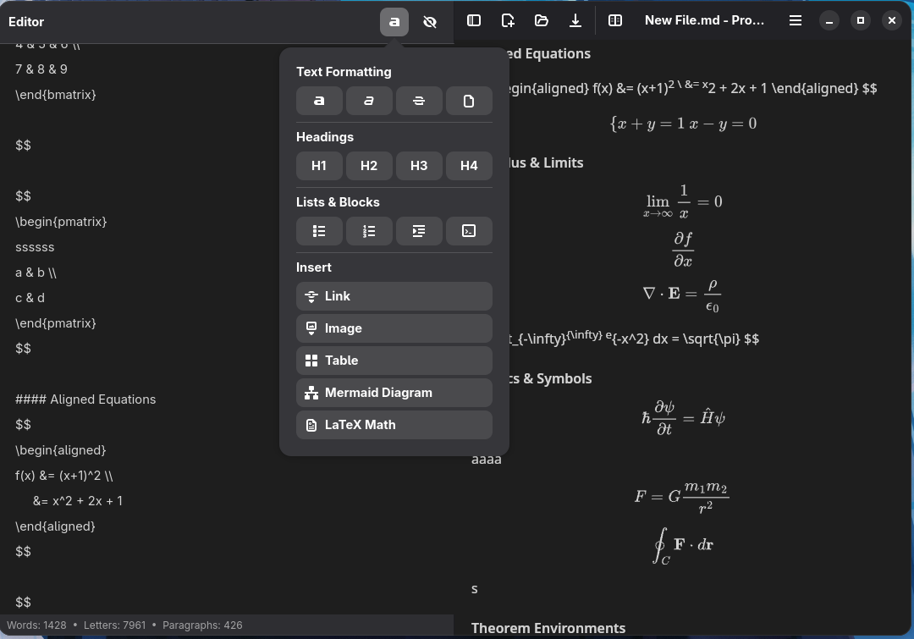914x639 pixels.
Task: Click the Schrödinger equation in preview
Action: click(683, 417)
